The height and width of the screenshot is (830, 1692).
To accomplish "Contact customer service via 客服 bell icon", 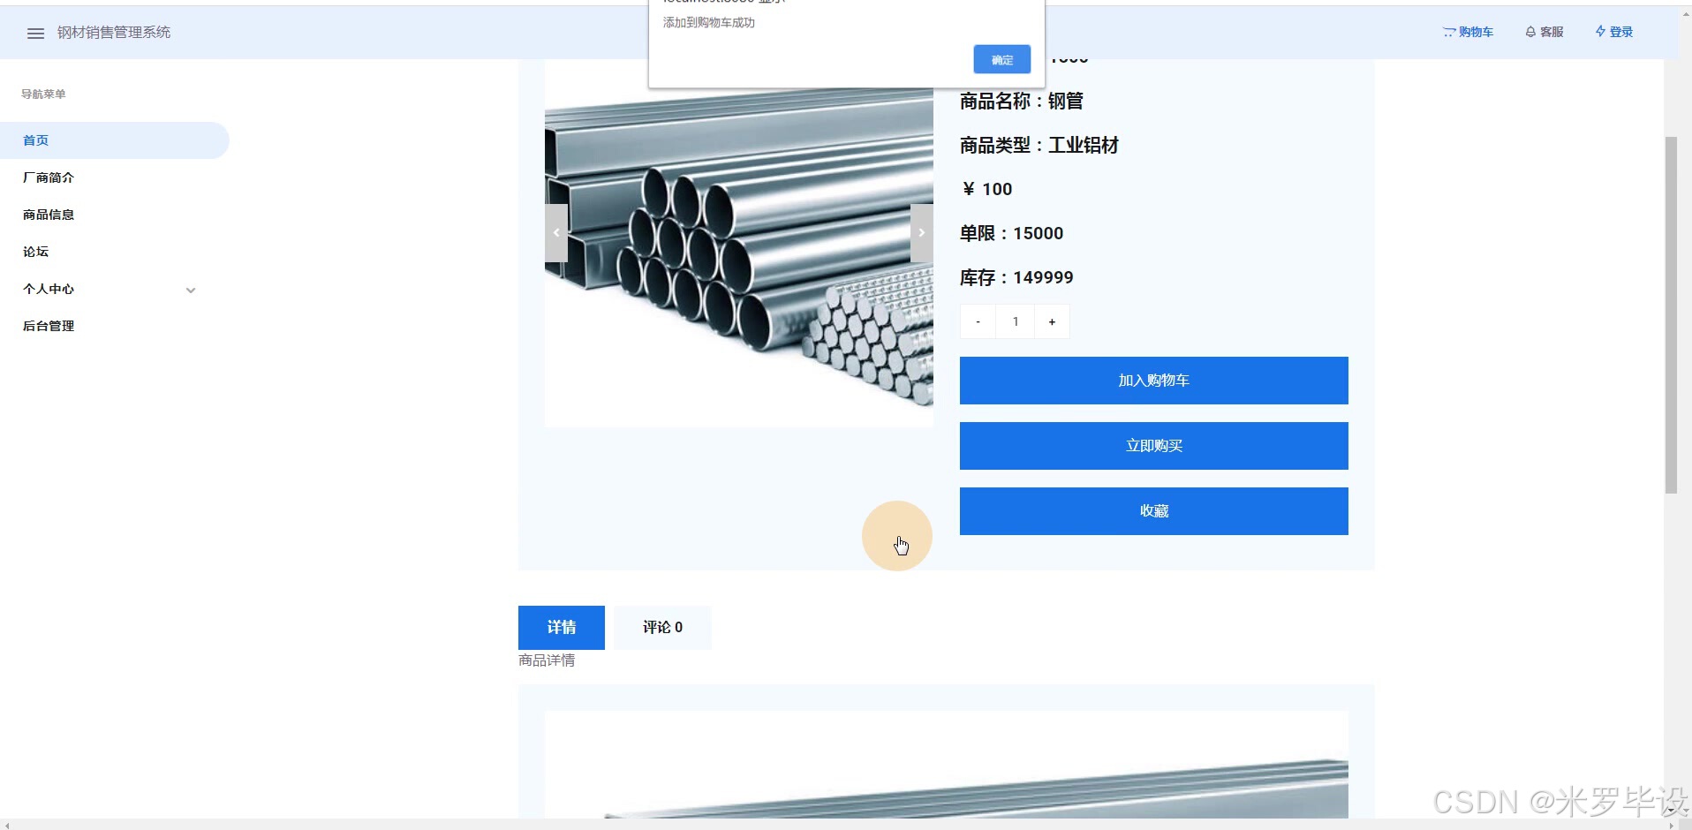I will [1544, 32].
